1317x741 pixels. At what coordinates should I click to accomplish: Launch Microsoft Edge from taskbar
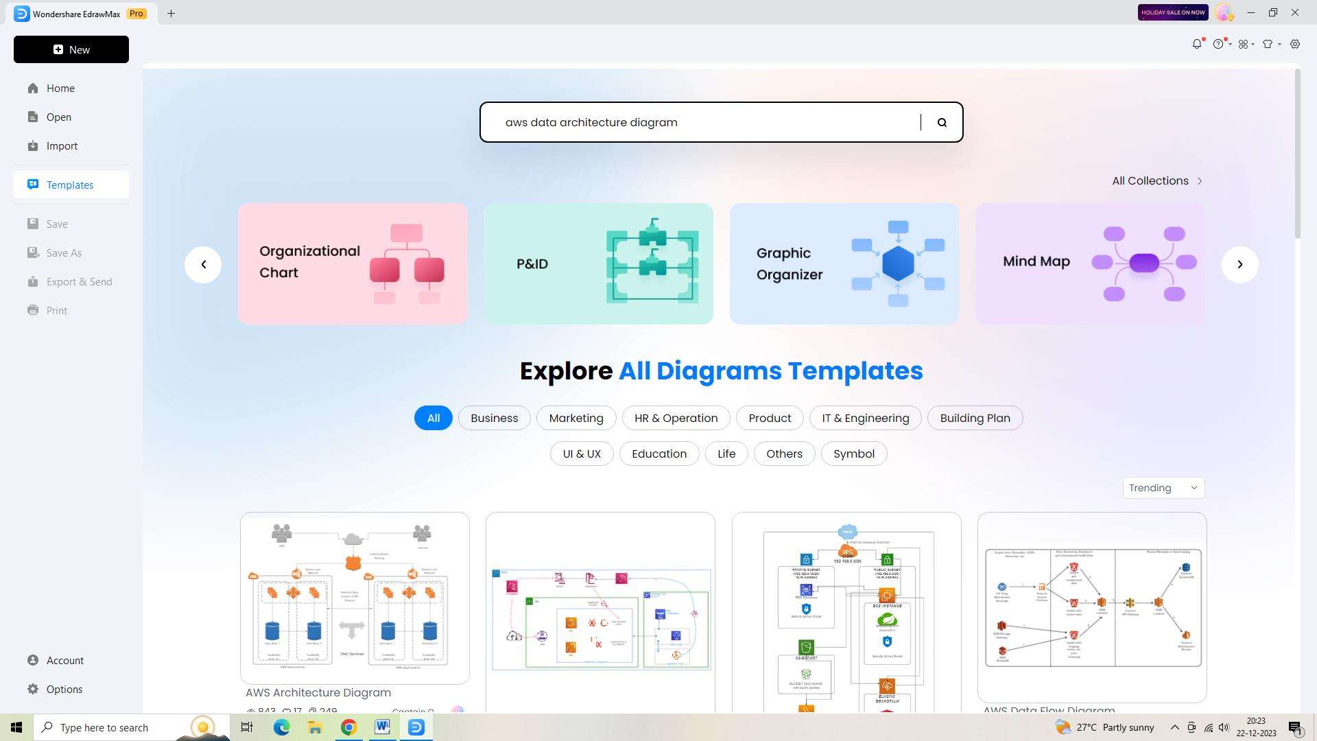[281, 727]
